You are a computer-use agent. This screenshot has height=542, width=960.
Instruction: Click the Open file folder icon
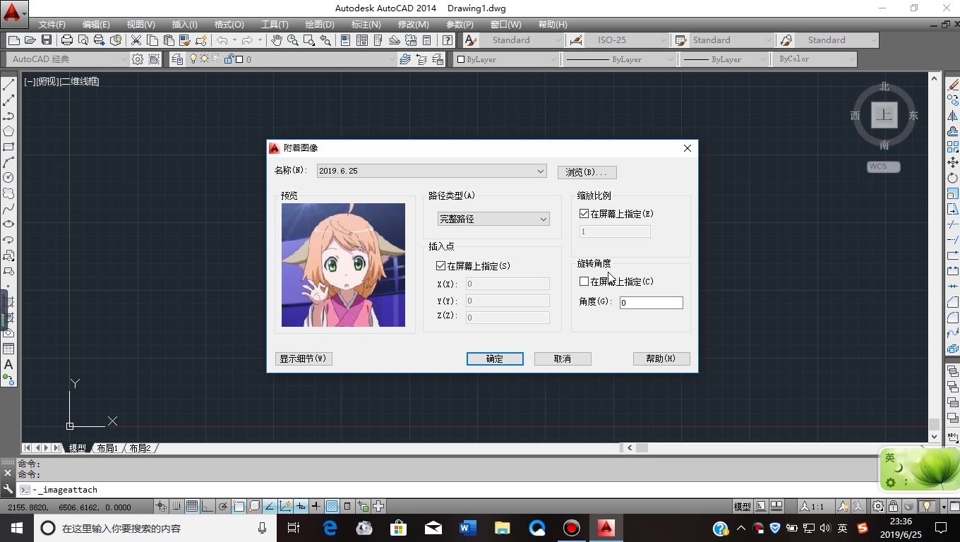[x=30, y=40]
